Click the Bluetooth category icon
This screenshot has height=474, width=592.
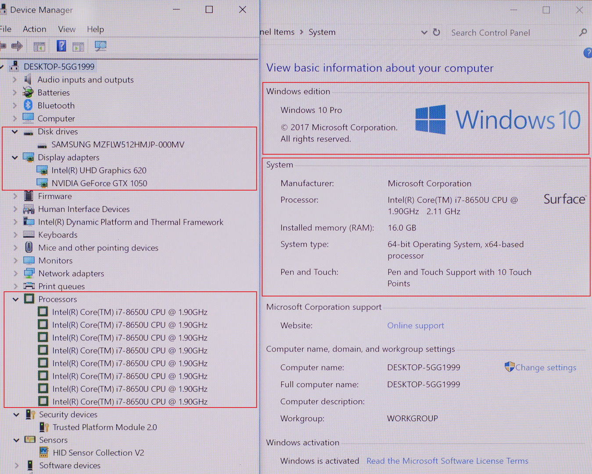[28, 105]
